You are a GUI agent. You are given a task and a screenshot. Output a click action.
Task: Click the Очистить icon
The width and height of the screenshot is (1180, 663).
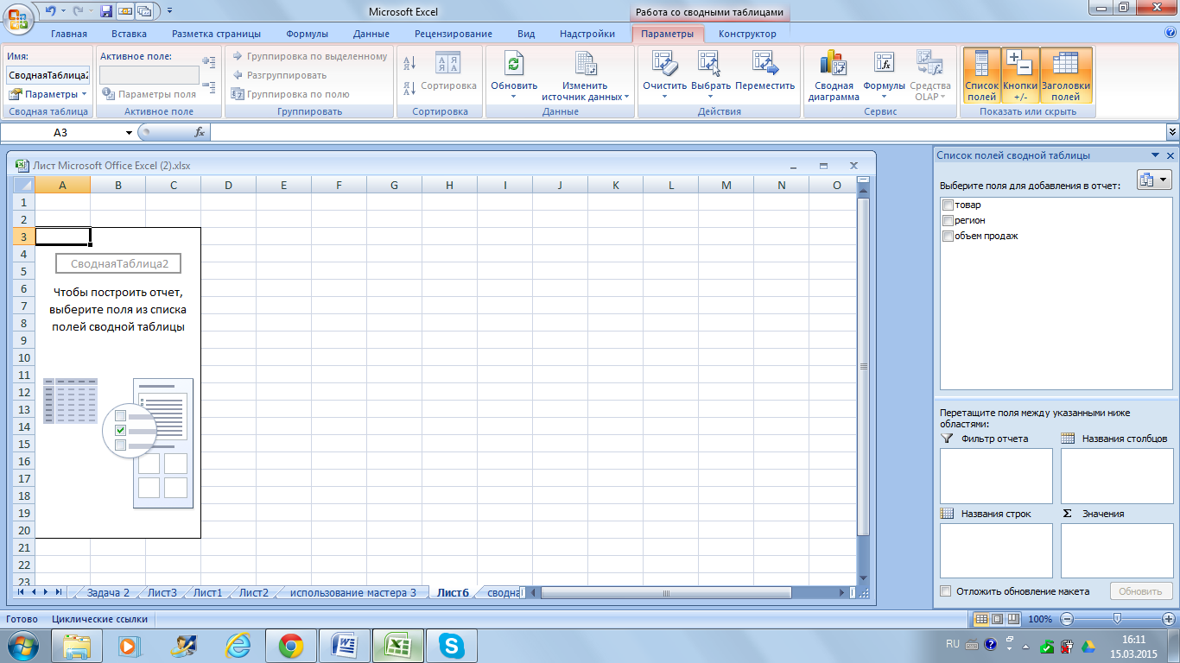(x=664, y=63)
